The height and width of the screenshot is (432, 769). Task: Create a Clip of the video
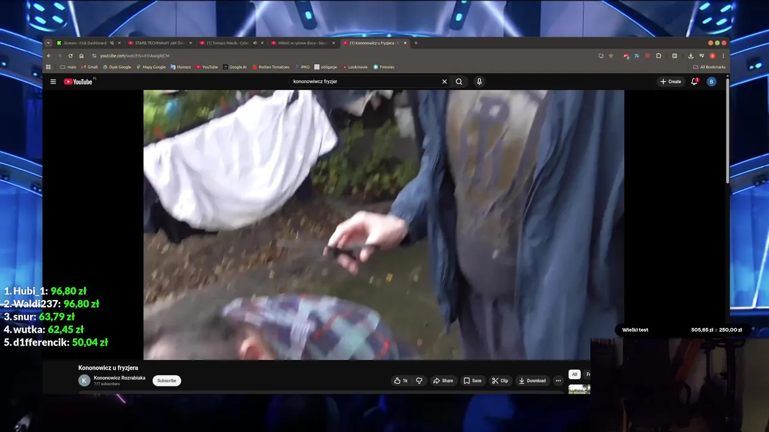[x=500, y=380]
